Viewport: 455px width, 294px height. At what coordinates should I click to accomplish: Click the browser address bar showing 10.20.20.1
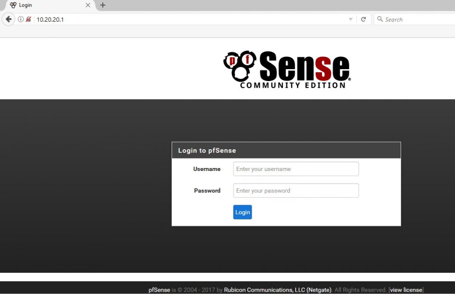coord(148,19)
